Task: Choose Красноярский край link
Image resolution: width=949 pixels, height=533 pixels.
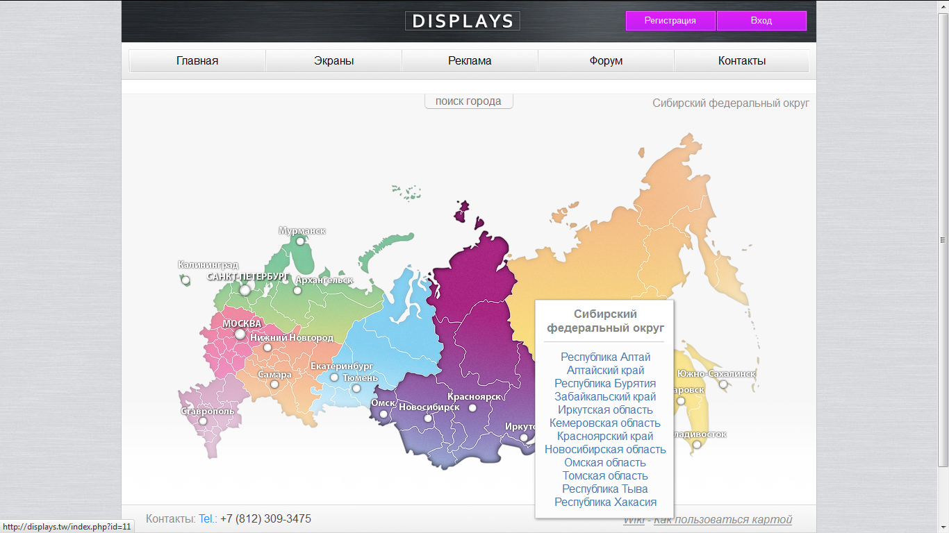Action: [606, 437]
